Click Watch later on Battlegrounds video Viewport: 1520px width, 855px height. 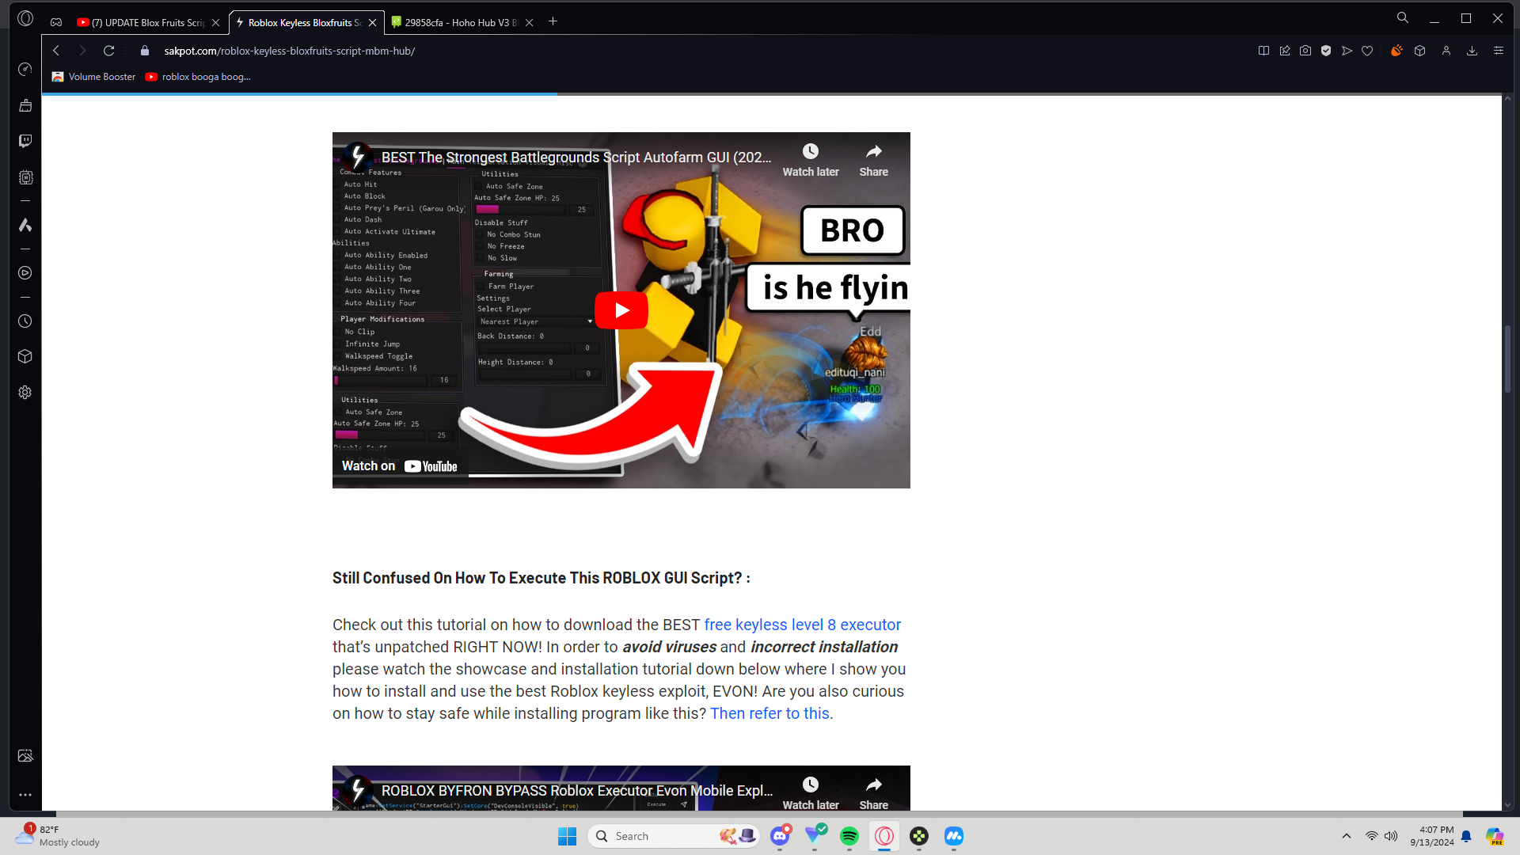(811, 160)
